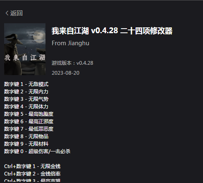Viewport: 203px width, 183px height.
Task: Select 数字键 9 无限材料 entry
Action: [26, 144]
